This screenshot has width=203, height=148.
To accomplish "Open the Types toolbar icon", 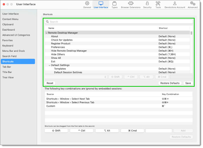I will click(x=115, y=3).
